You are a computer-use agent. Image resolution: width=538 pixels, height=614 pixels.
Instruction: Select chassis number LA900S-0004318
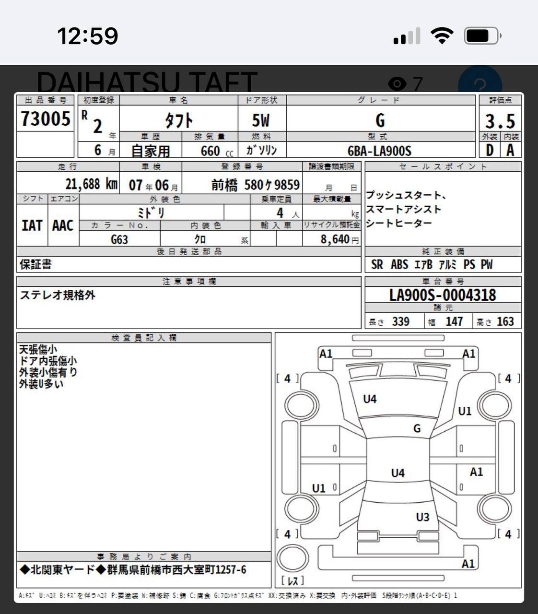click(x=443, y=295)
